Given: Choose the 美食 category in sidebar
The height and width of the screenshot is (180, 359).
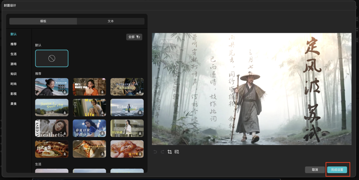Looking at the screenshot, I should (x=13, y=104).
